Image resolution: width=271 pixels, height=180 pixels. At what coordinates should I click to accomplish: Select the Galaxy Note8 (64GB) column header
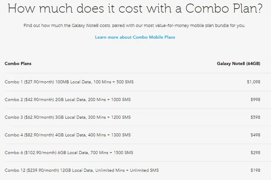239,64
